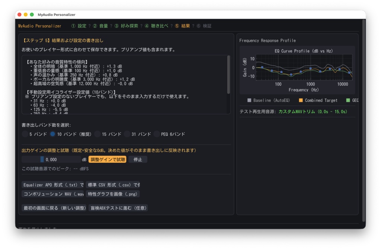
Task: Click the results text box scrollbar
Action: click(x=228, y=75)
